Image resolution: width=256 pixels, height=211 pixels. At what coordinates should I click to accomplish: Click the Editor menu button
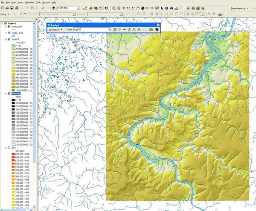5,14
